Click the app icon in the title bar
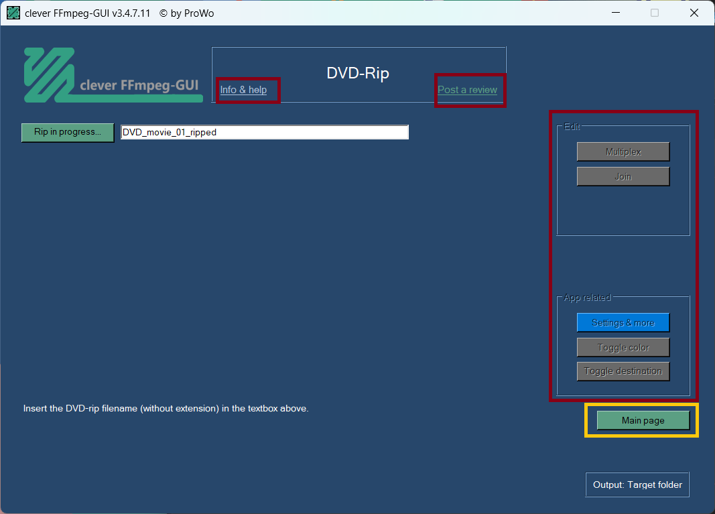Image resolution: width=715 pixels, height=514 pixels. 13,13
